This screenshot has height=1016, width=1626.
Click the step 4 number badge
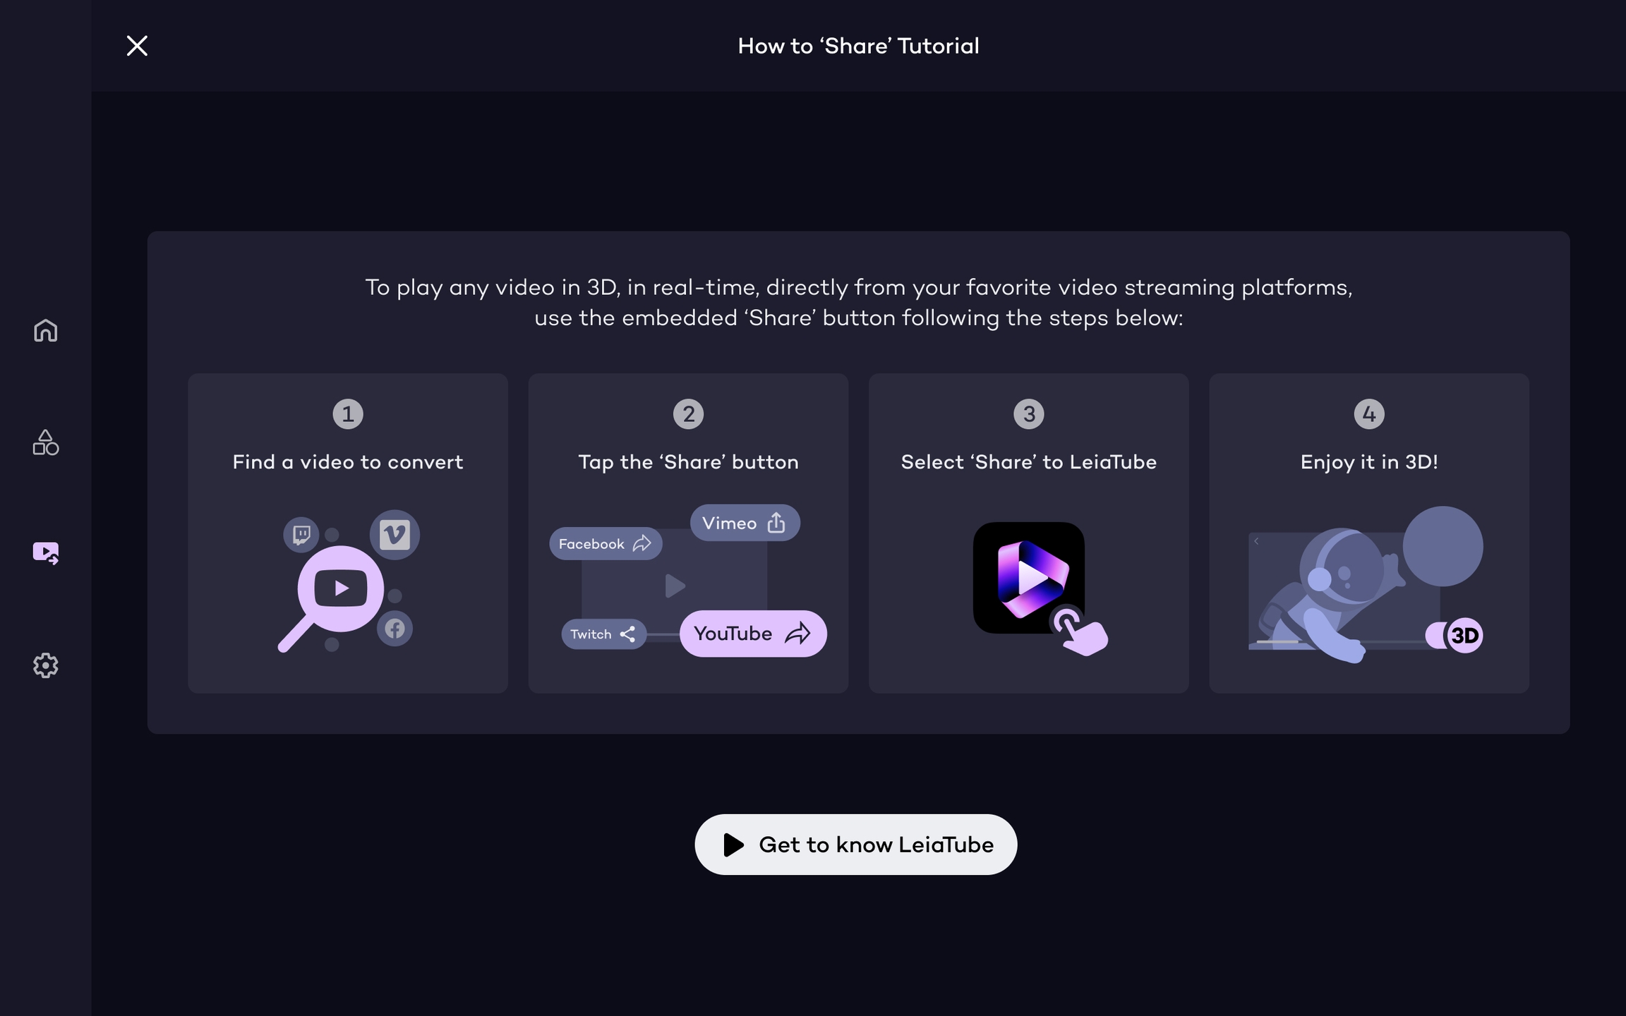[1369, 414]
